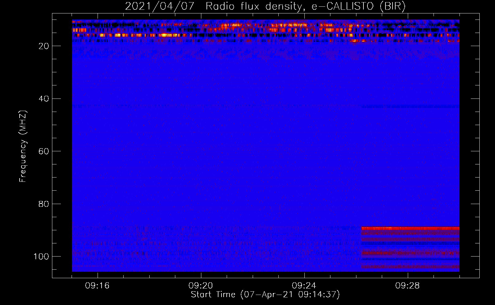This screenshot has height=305, width=495.
Task: Click the frequency tick label "60"
Action: click(x=44, y=151)
